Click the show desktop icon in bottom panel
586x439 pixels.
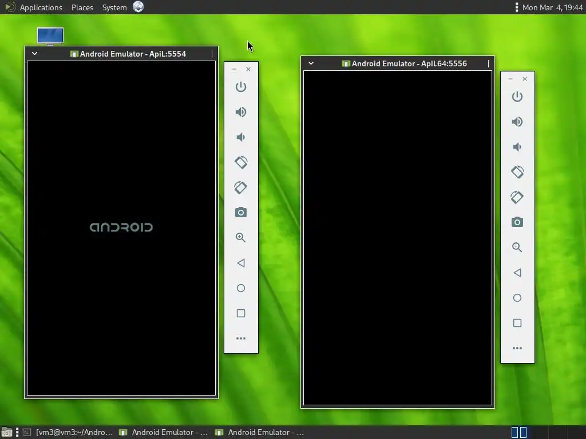click(x=6, y=432)
